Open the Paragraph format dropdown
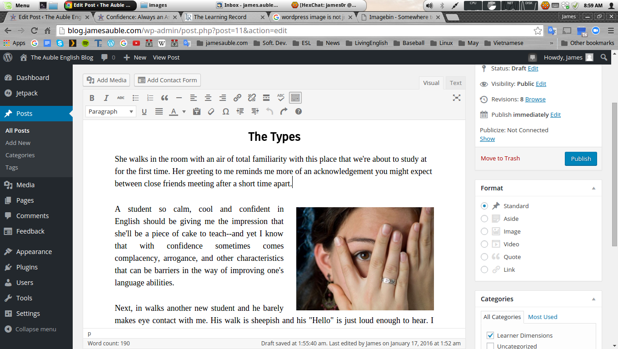618x349 pixels. (x=111, y=111)
